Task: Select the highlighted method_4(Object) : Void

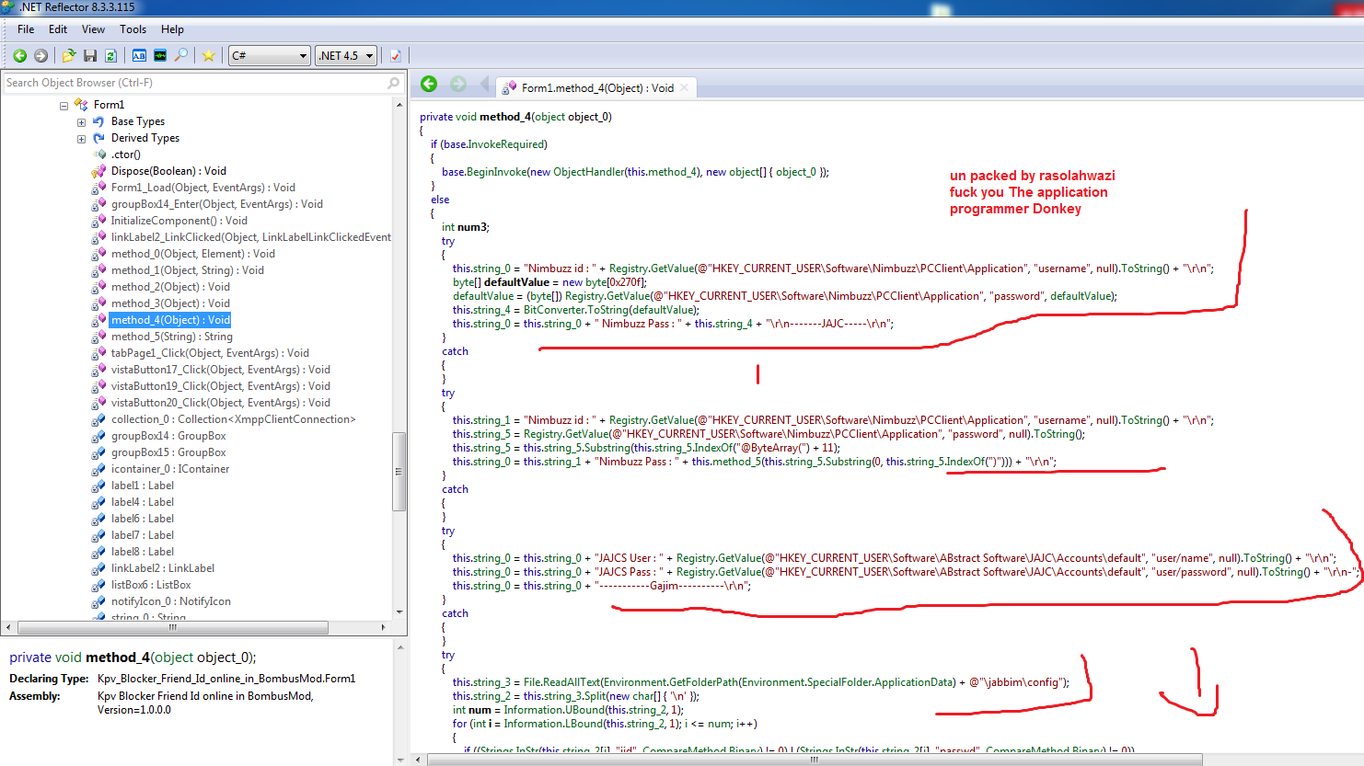Action: (x=170, y=320)
